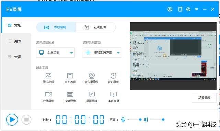Open the 定时录制 scheduled recording tool
Screen dimensions: 220x131
(x=113, y=78)
